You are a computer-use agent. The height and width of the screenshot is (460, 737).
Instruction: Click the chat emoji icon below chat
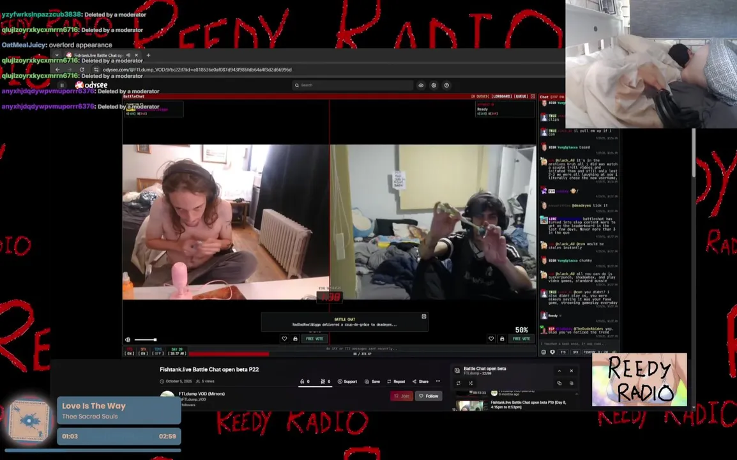pos(544,352)
